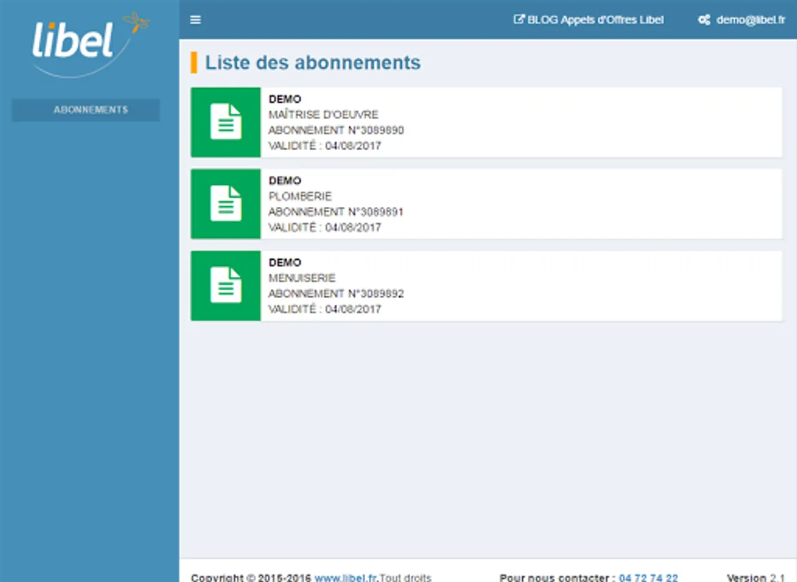797x582 pixels.
Task: Click the Version 2.1 footer text
Action: click(x=756, y=577)
